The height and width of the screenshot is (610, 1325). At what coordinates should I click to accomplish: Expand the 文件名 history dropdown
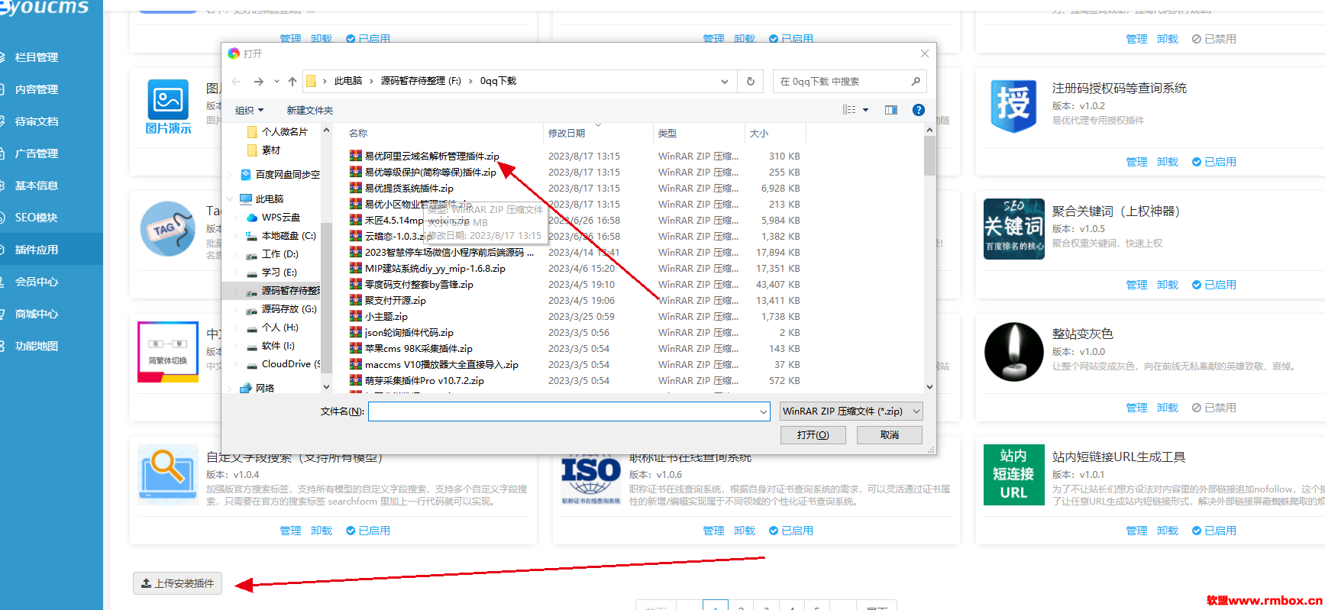(763, 412)
